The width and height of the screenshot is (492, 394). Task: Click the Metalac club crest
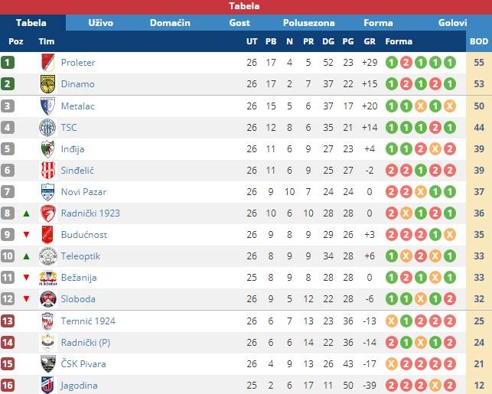(x=48, y=106)
